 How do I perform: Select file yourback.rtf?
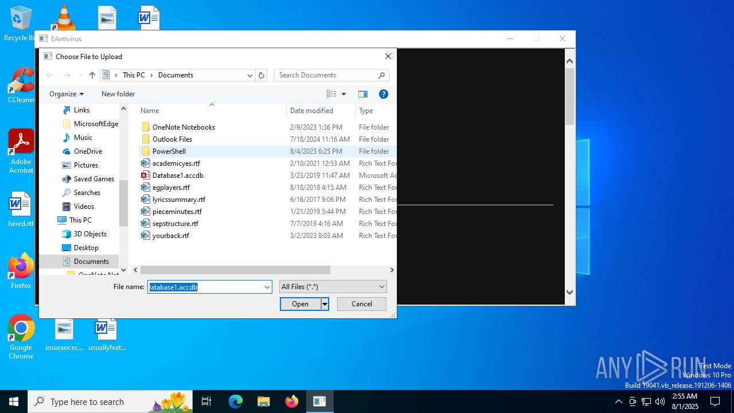pyautogui.click(x=170, y=236)
